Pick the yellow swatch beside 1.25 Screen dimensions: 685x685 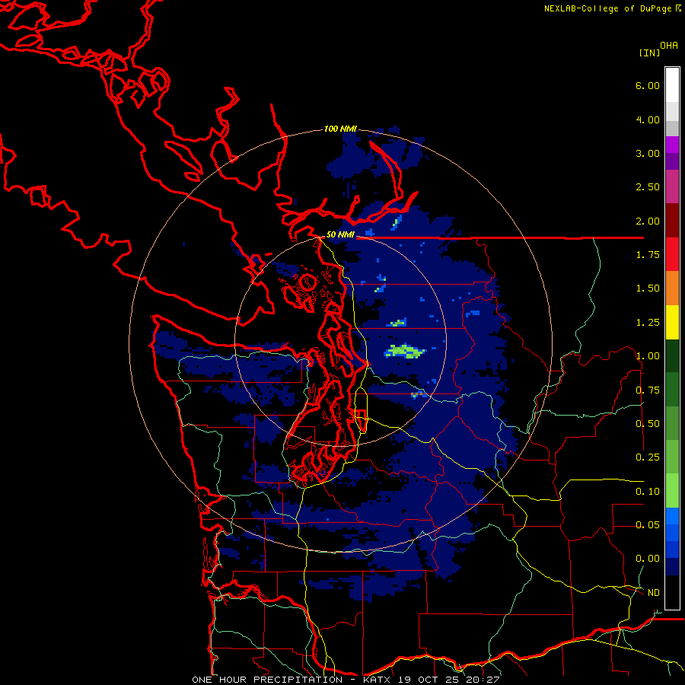click(672, 322)
